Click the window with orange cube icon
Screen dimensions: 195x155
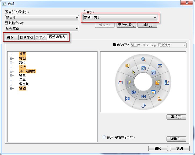click(x=153, y=92)
